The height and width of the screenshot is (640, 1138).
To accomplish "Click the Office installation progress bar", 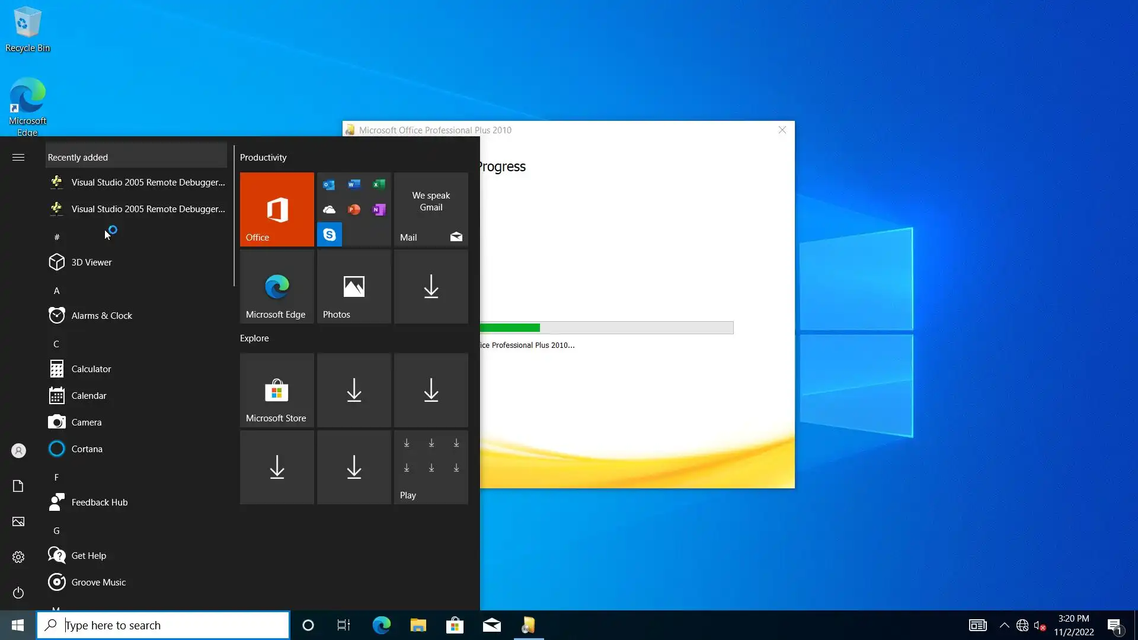I will tap(606, 328).
